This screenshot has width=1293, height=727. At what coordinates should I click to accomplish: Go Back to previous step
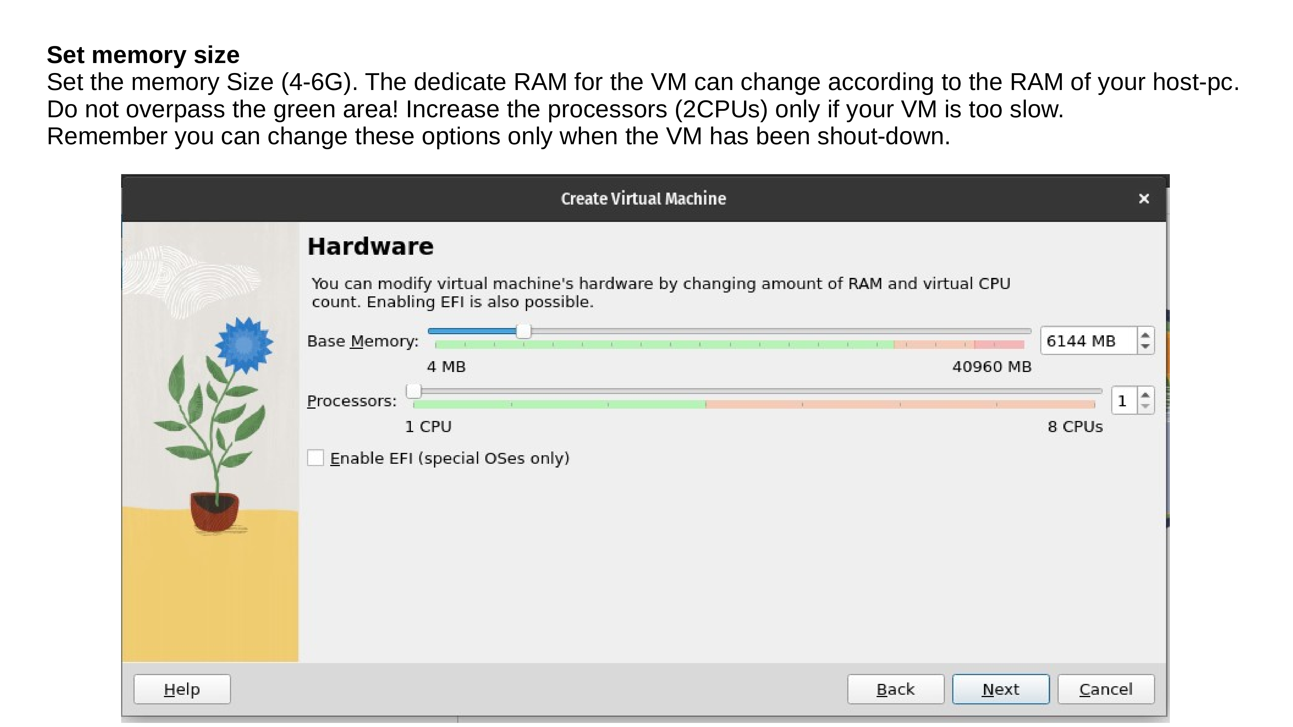[x=896, y=689]
